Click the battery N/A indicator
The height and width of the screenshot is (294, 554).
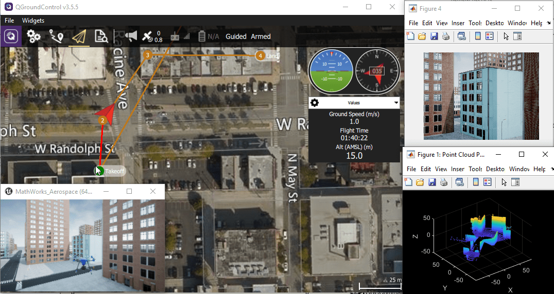tap(209, 36)
